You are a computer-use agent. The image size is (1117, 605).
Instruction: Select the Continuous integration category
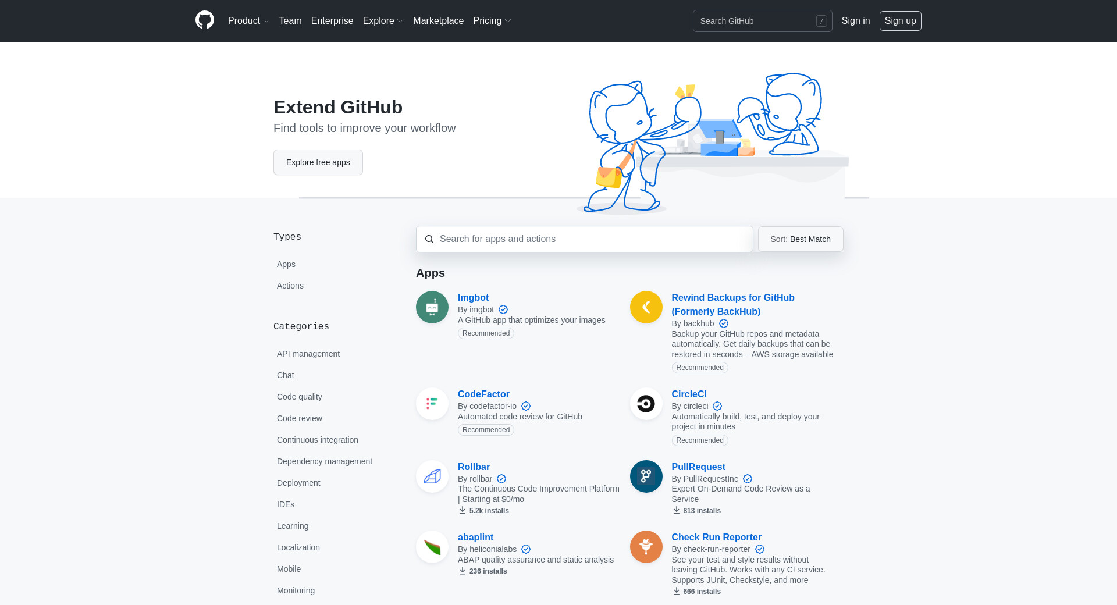point(318,440)
